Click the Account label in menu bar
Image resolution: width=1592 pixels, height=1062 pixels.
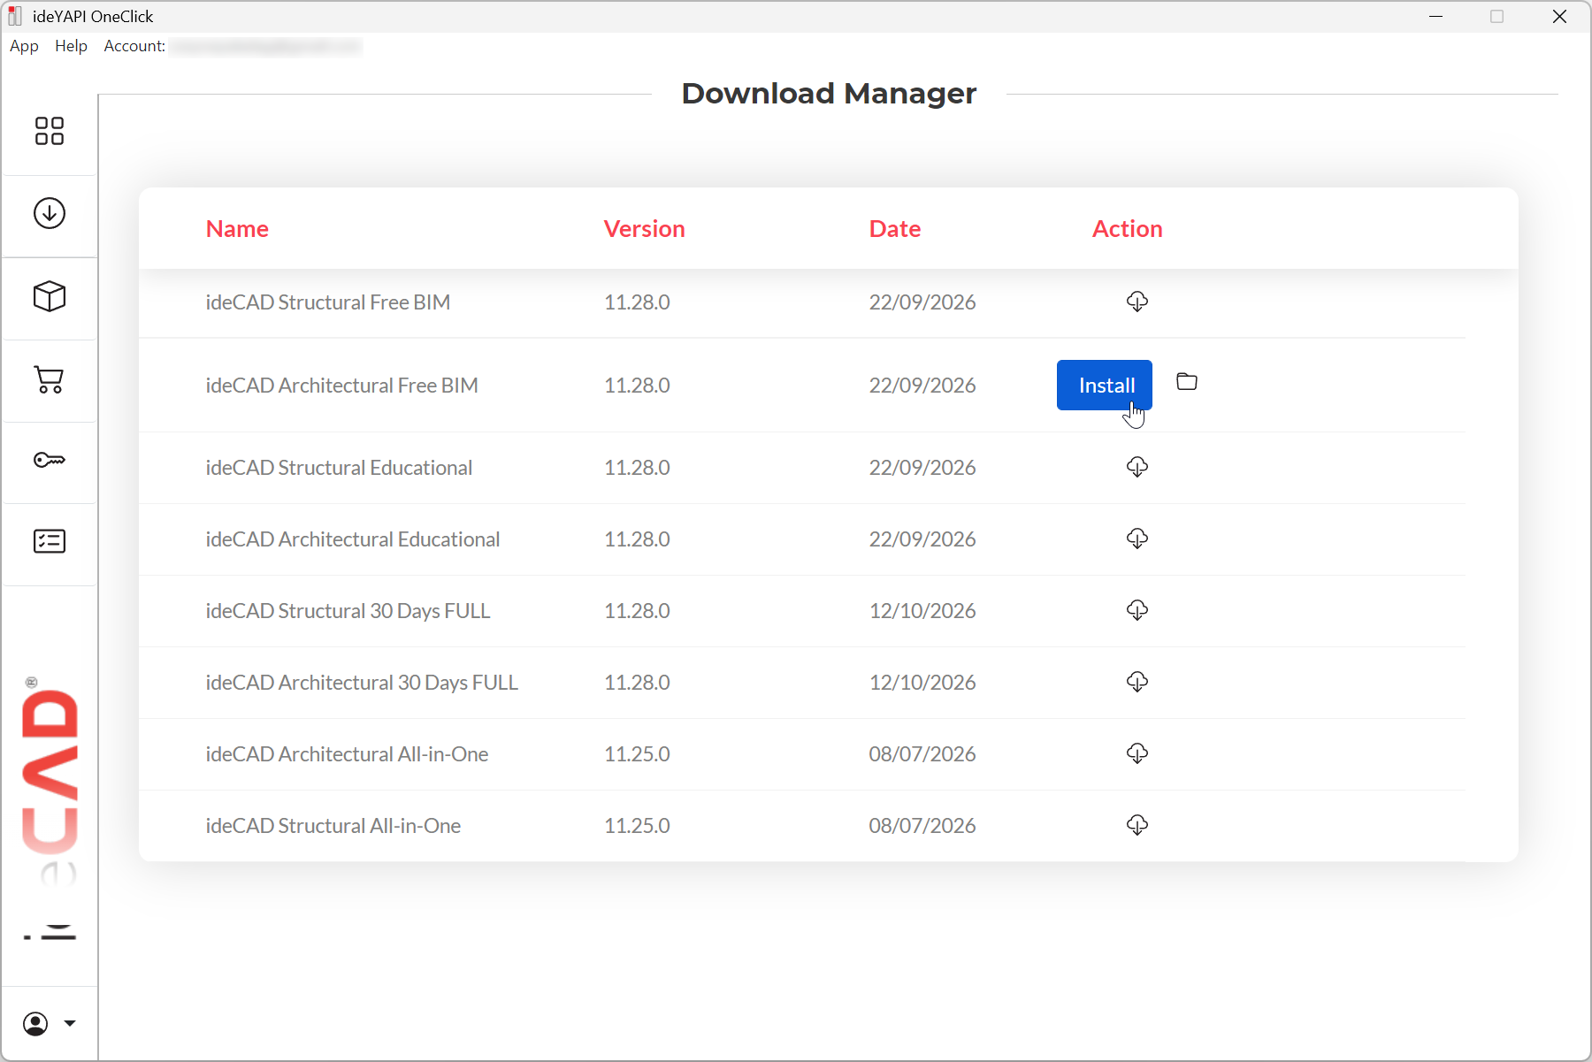[x=134, y=46]
